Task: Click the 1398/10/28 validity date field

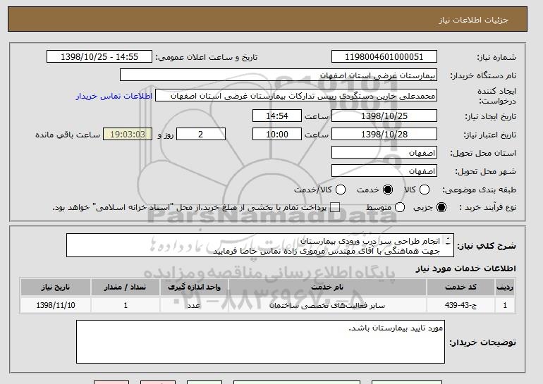Action: 384,135
